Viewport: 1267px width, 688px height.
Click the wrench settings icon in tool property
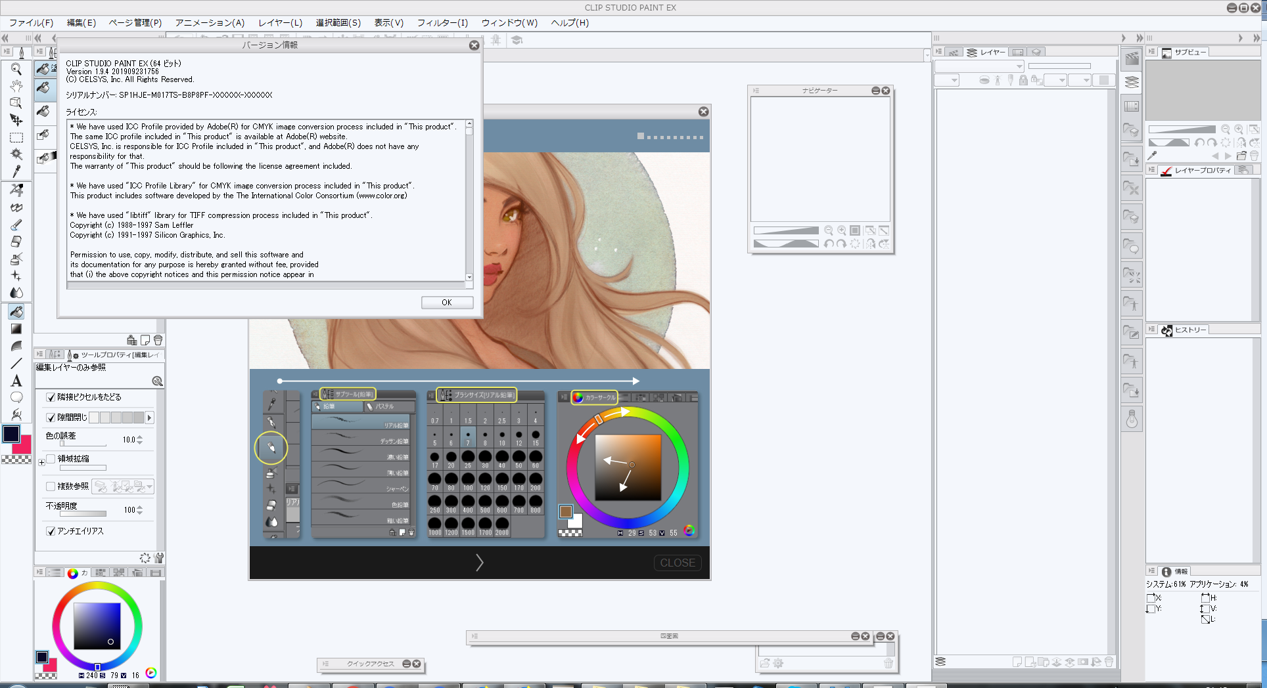pos(158,558)
